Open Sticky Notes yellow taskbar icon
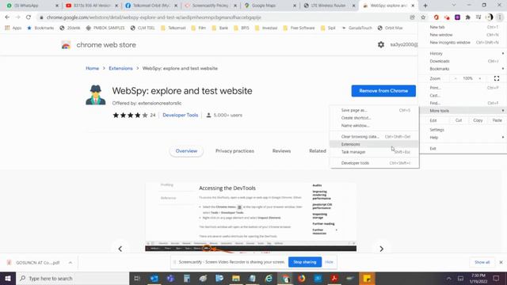507x285 pixels. tap(367, 278)
